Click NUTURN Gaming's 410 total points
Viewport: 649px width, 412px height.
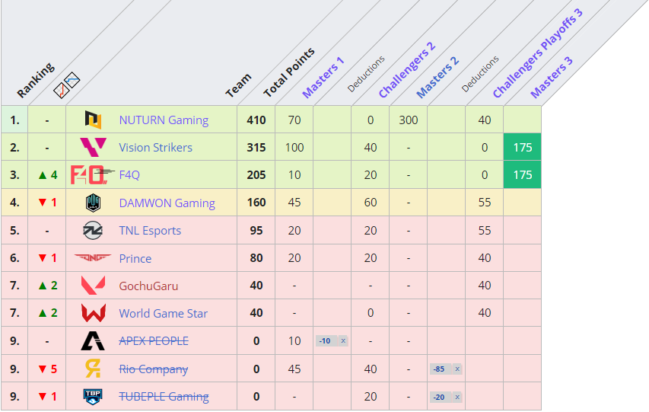(x=256, y=120)
